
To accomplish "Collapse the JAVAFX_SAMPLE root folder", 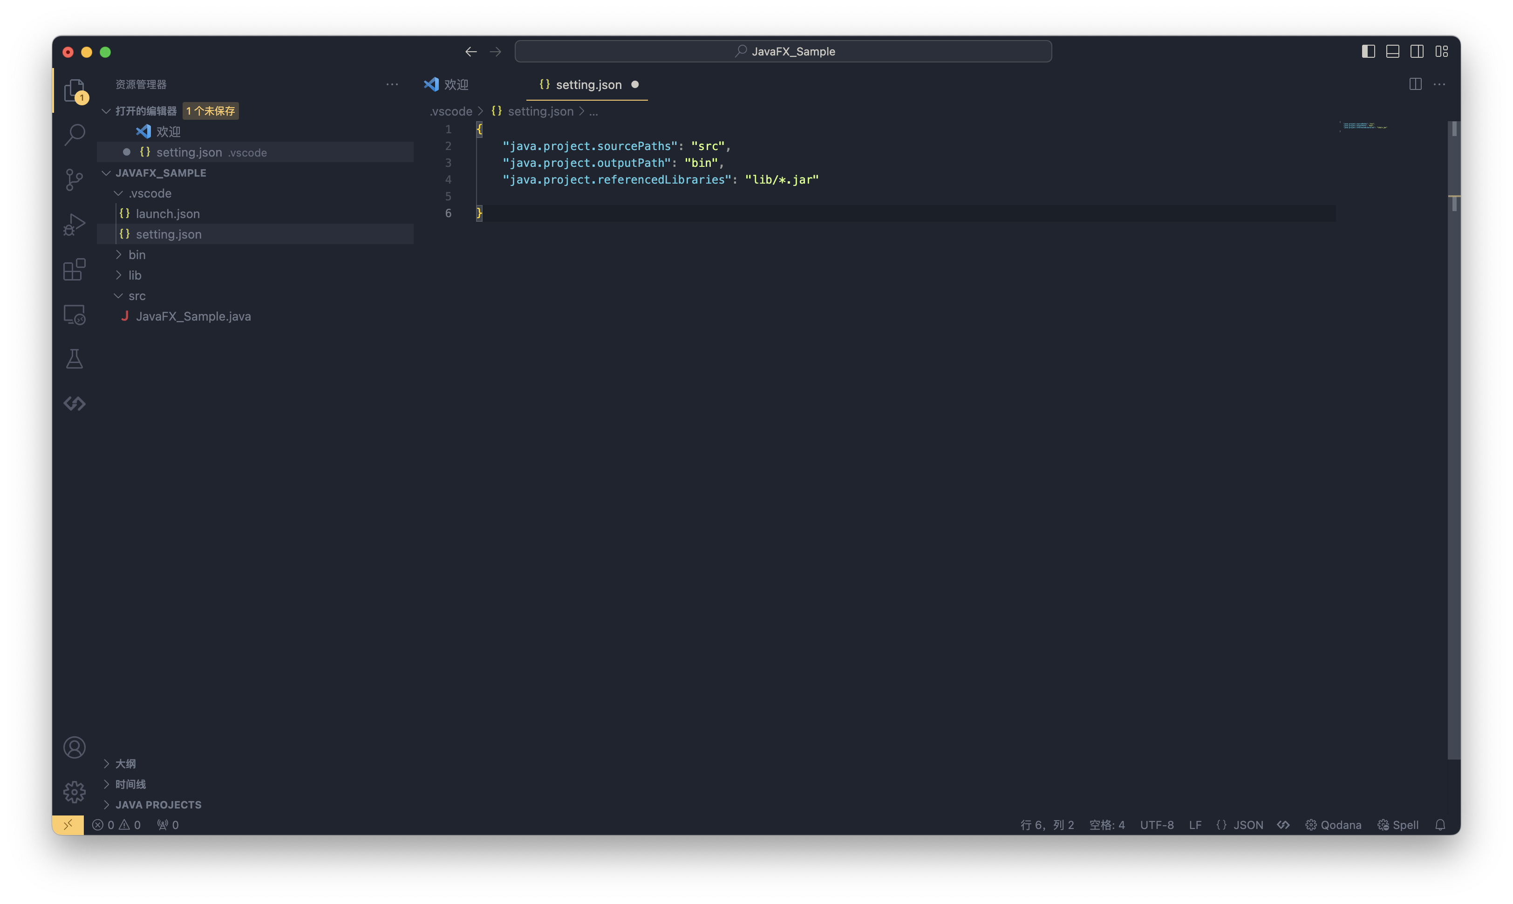I will point(106,173).
